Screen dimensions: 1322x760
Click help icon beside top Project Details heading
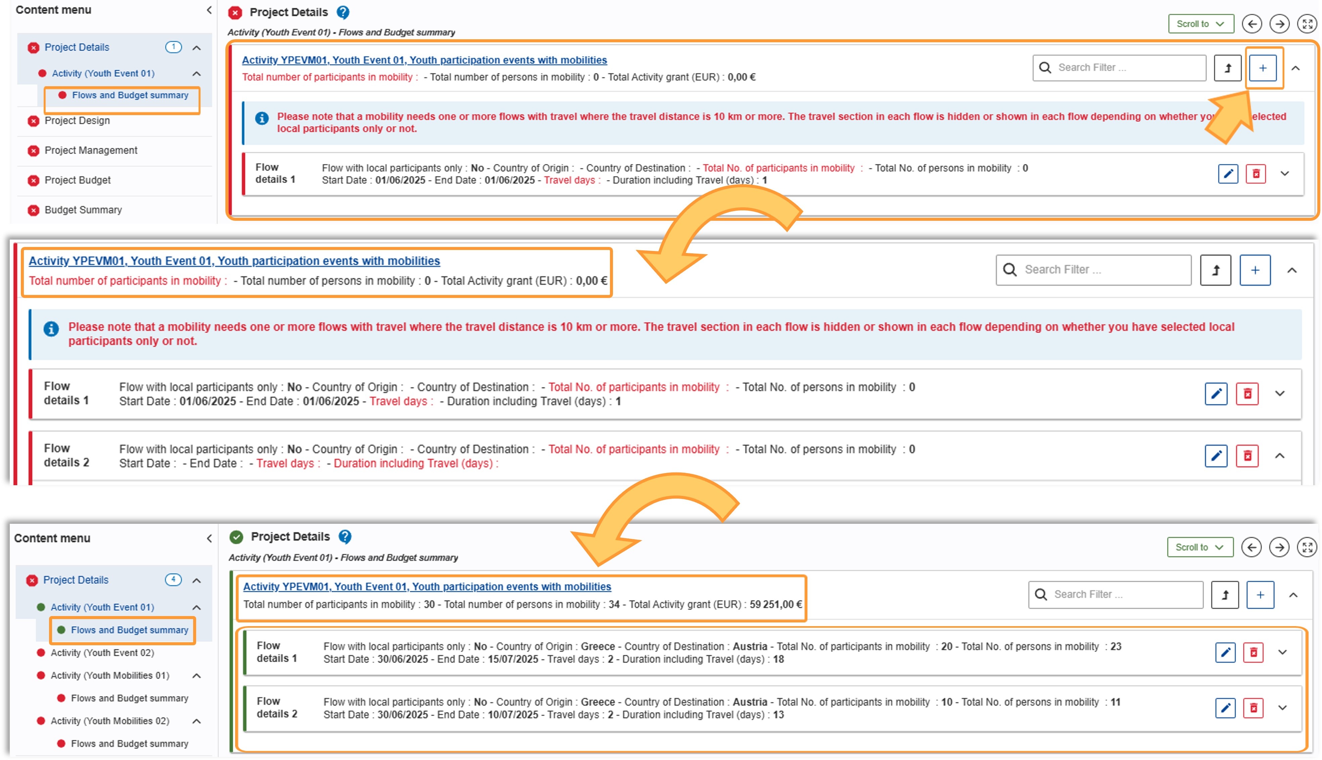[343, 12]
